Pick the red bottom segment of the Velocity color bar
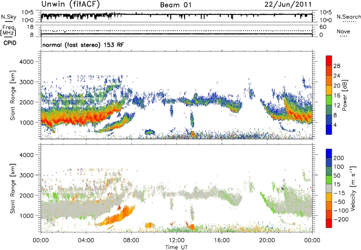361x250 pixels. (329, 223)
